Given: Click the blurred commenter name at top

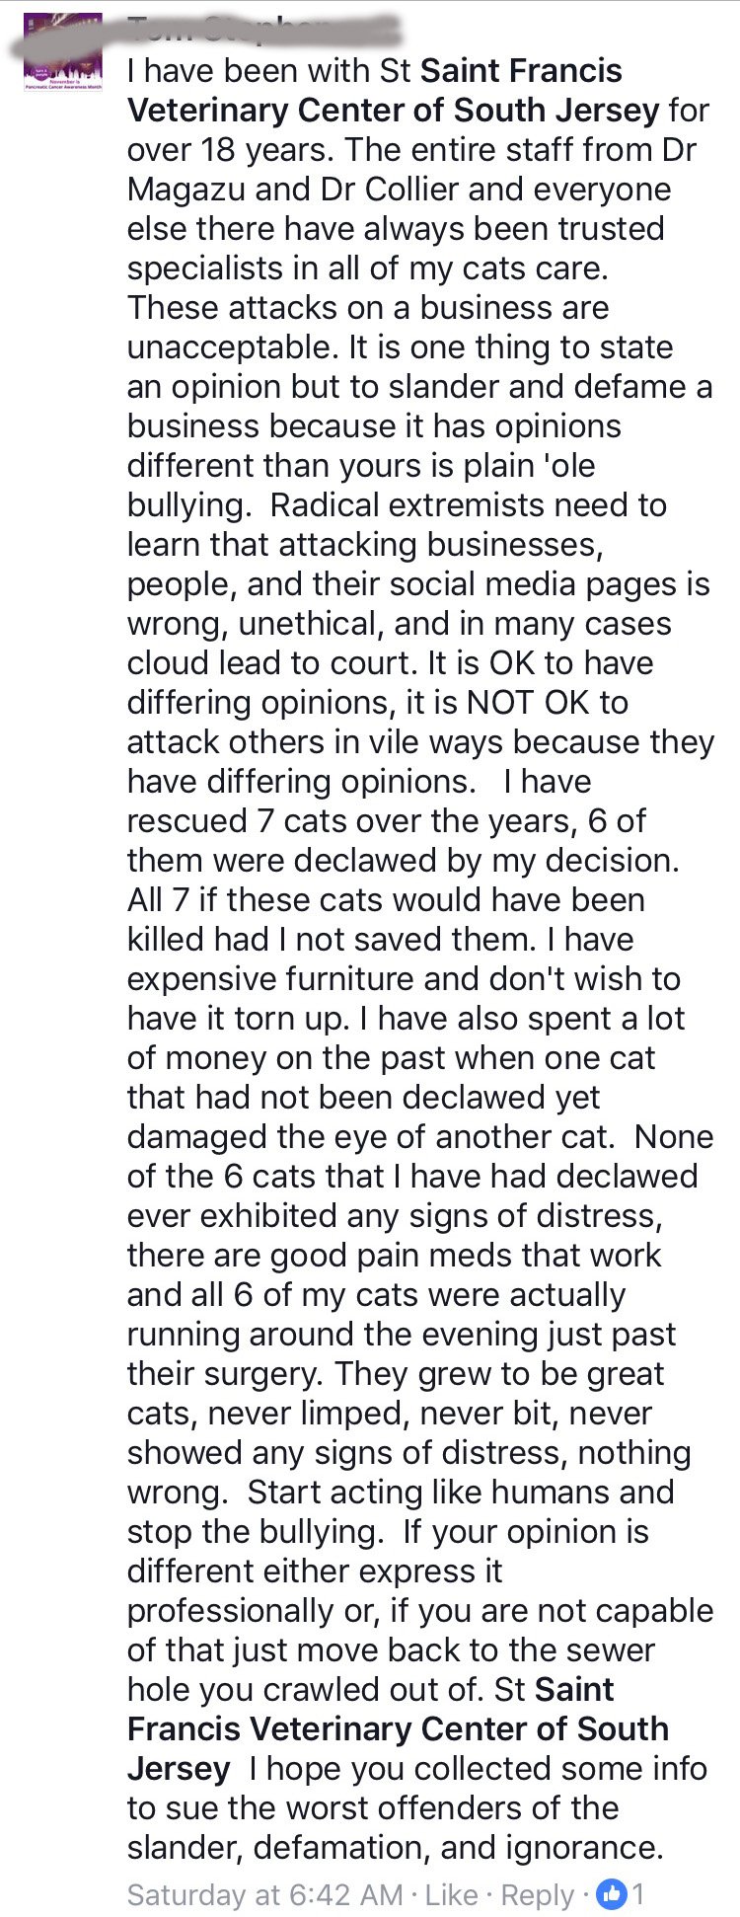Looking at the screenshot, I should click(264, 28).
